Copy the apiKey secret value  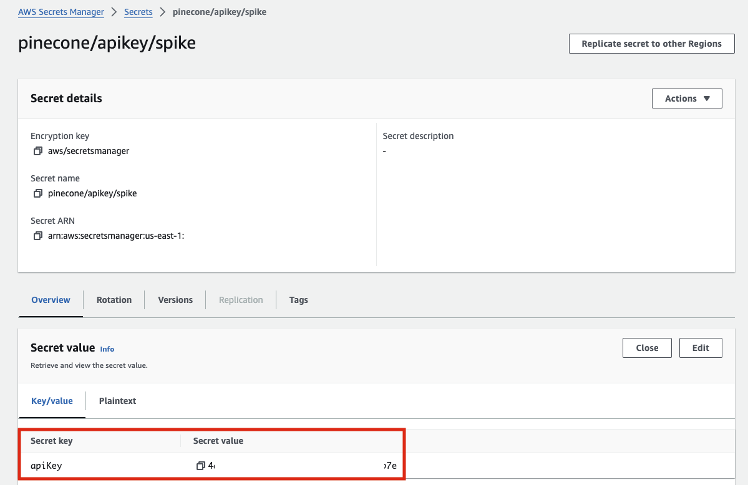pyautogui.click(x=200, y=466)
